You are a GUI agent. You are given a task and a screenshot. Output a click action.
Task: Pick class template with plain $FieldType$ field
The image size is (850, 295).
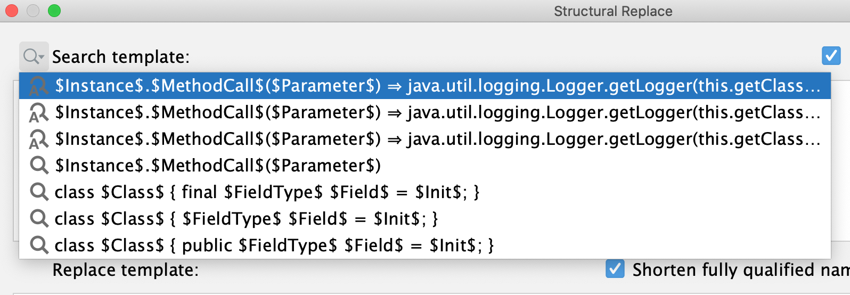tap(246, 219)
